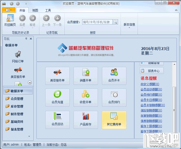Select 报表管理 navigation group
Image resolution: width=181 pixels, height=149 pixels.
coord(18,129)
